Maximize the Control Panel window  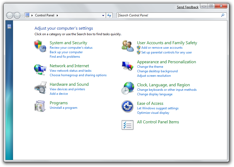[211, 6]
